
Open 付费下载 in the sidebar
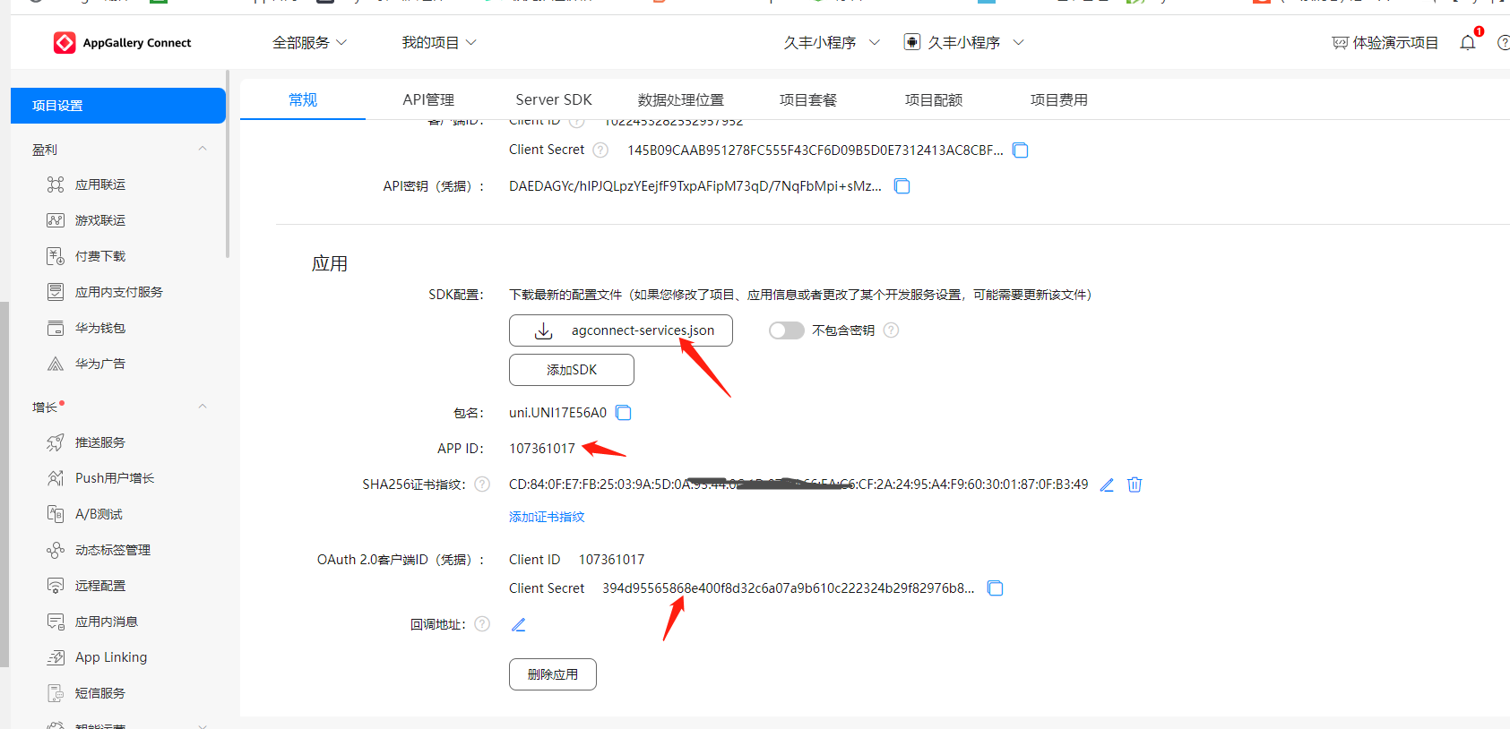click(100, 256)
